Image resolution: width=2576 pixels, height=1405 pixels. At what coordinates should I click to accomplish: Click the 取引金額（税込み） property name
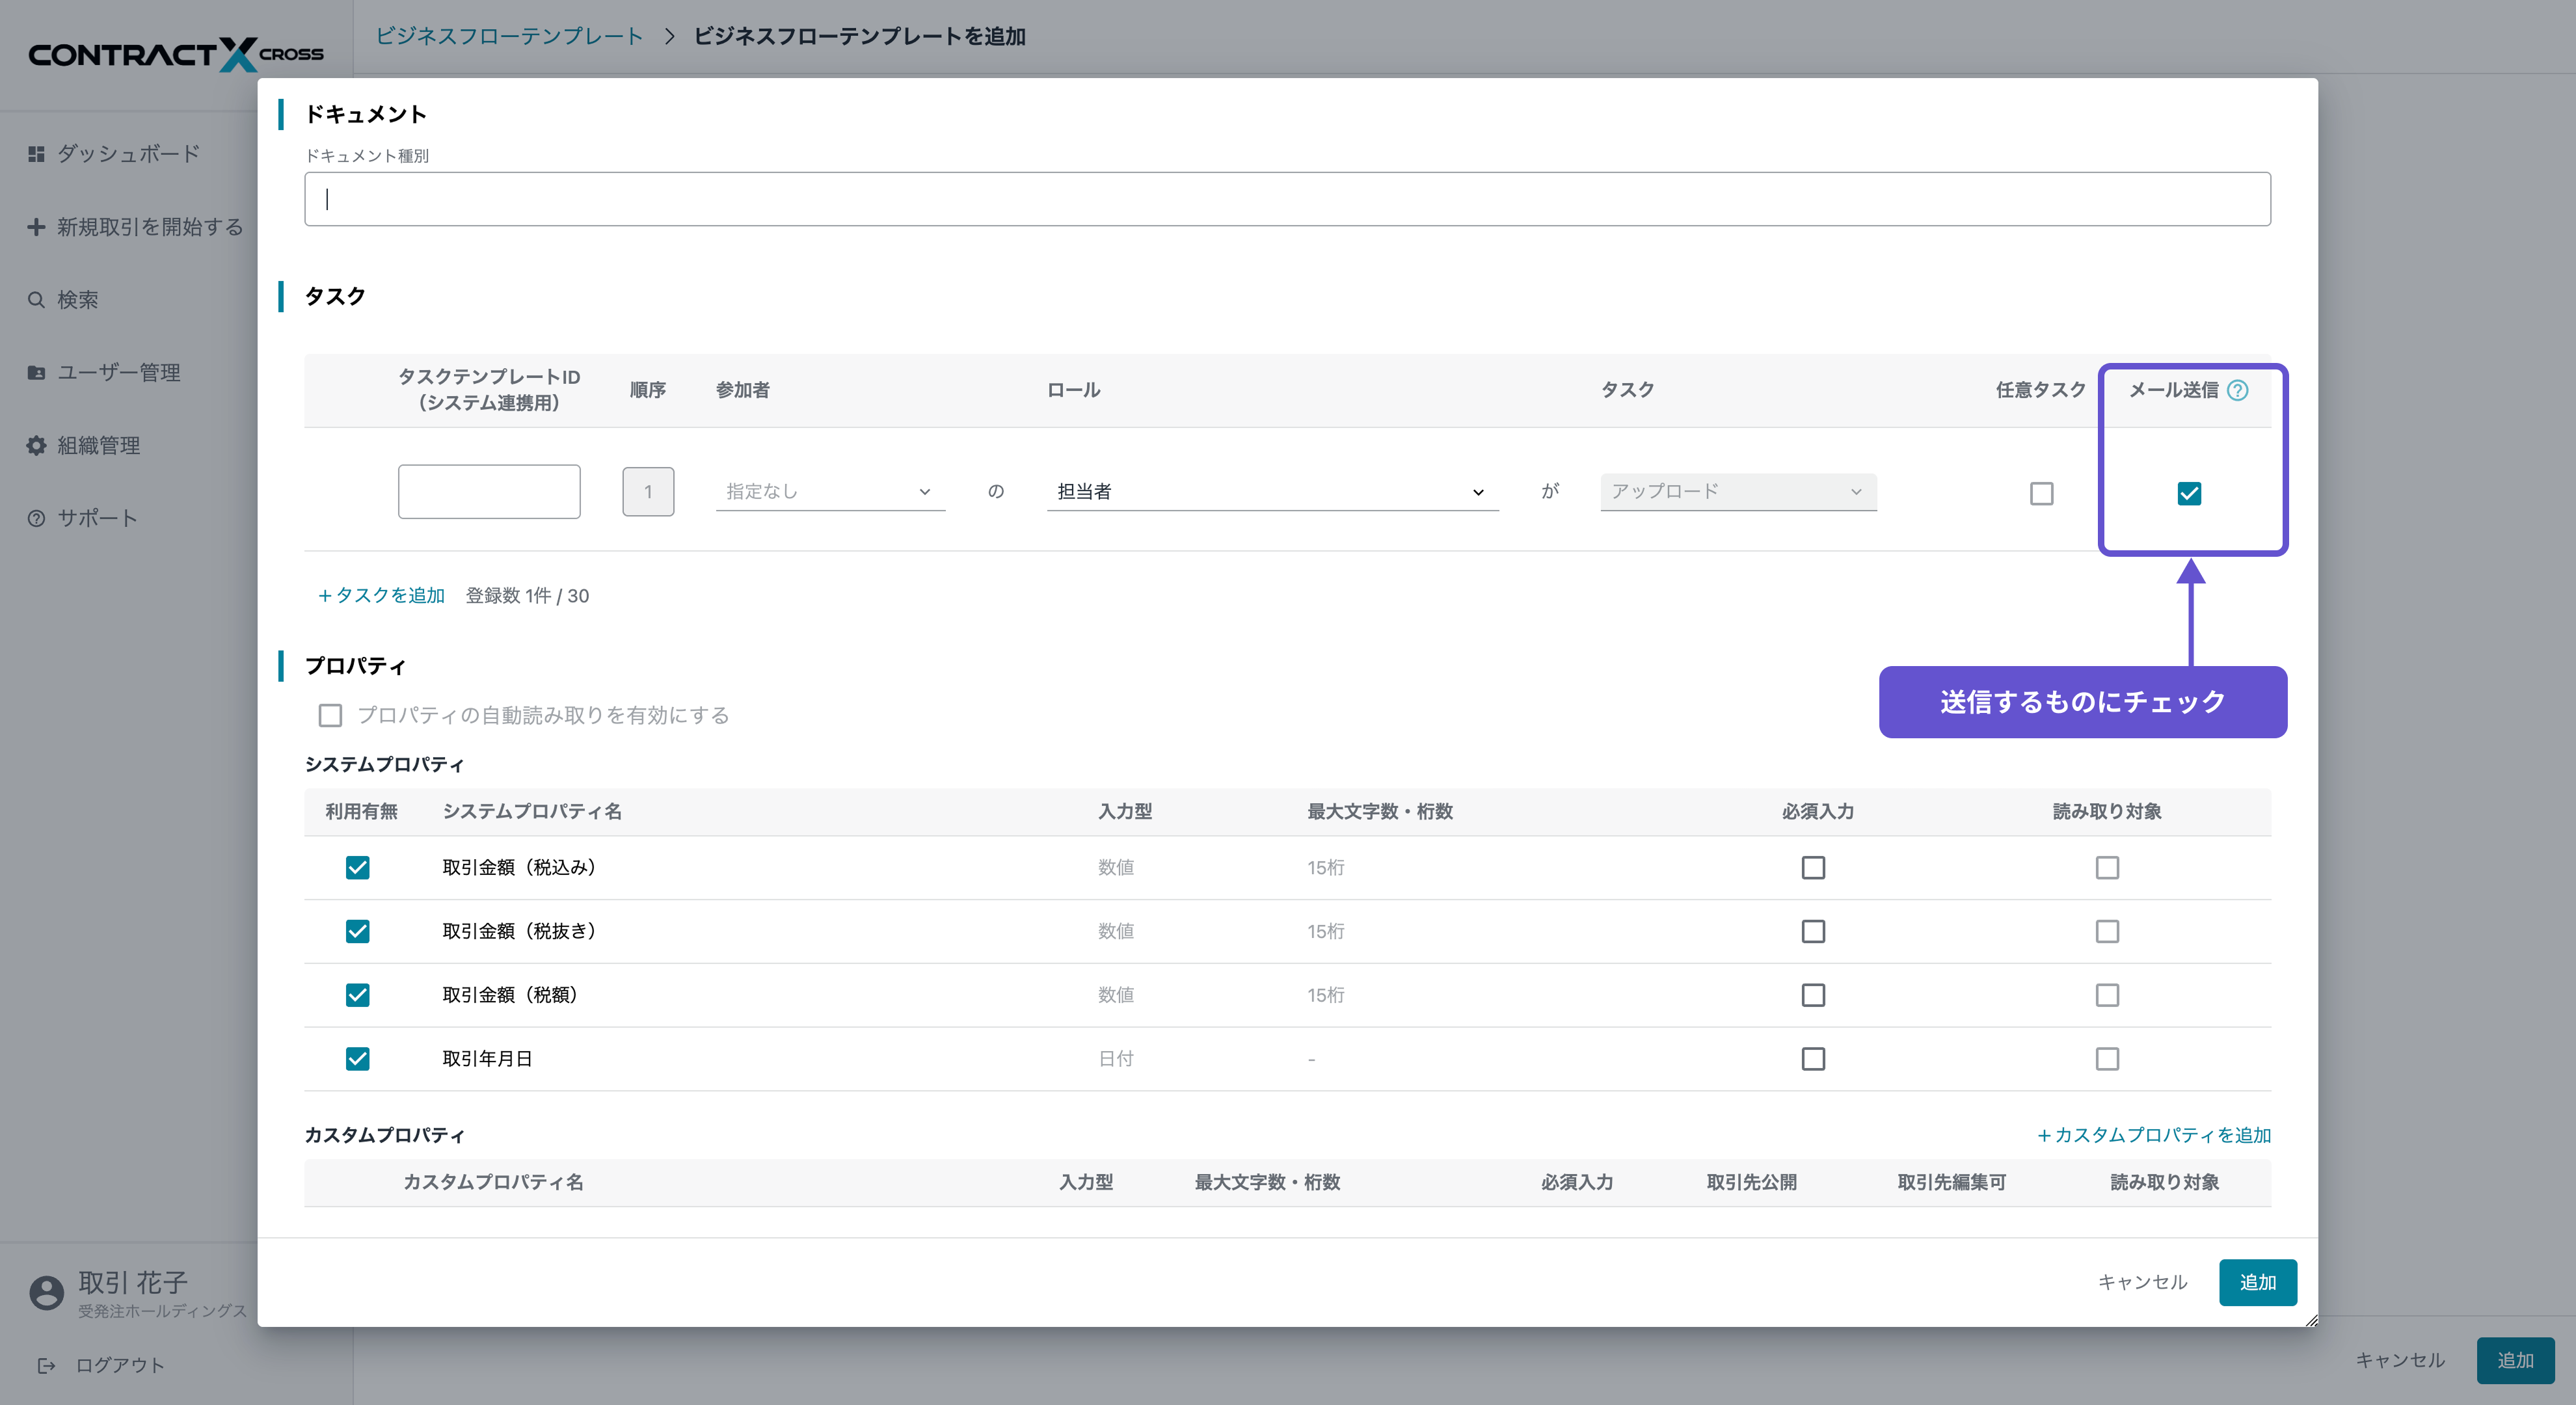pyautogui.click(x=519, y=868)
